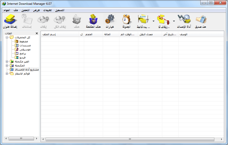228x145 pixels.
Task: Select All Downloads (كل التحميلات) folder
Action: 20,37
